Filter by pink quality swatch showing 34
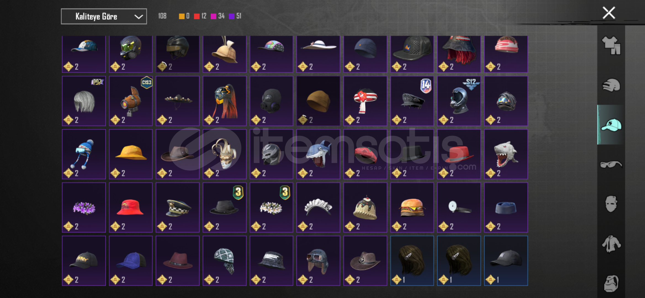This screenshot has height=298, width=645. click(x=213, y=16)
